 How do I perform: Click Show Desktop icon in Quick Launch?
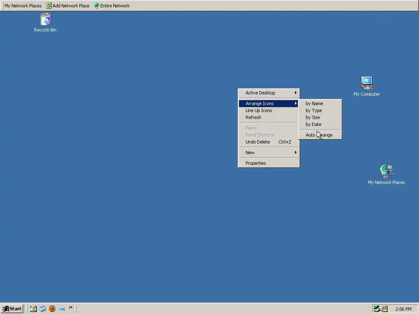34,309
